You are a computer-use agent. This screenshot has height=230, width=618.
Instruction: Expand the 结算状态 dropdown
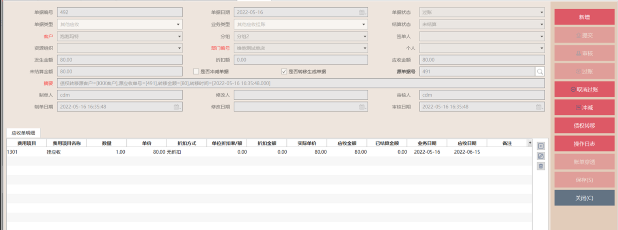pos(541,25)
